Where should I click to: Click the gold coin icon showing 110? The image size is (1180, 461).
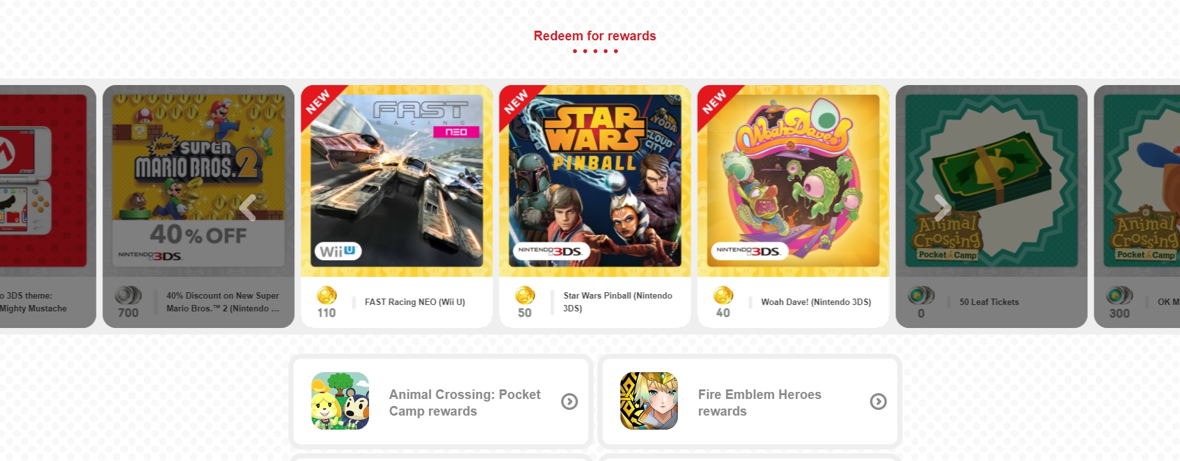327,295
